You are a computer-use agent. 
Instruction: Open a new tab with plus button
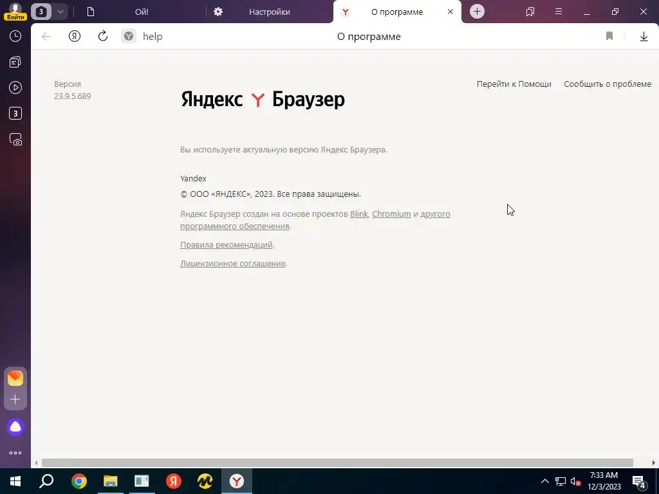[x=477, y=12]
